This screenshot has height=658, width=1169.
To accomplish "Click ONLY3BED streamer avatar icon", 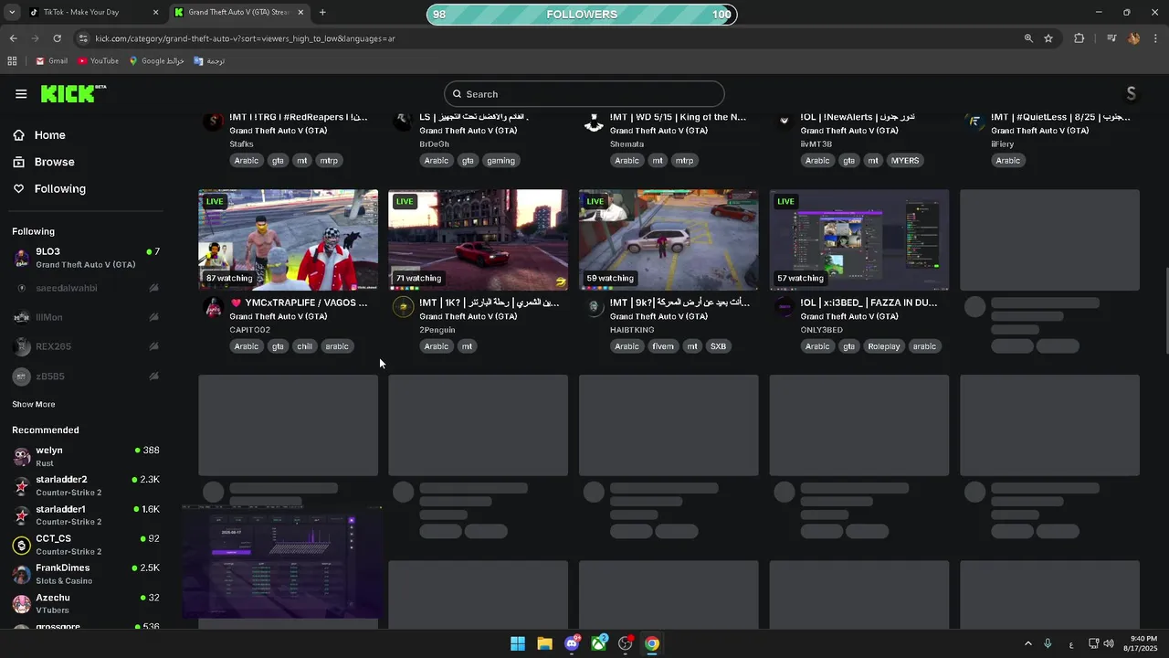I will pyautogui.click(x=785, y=307).
